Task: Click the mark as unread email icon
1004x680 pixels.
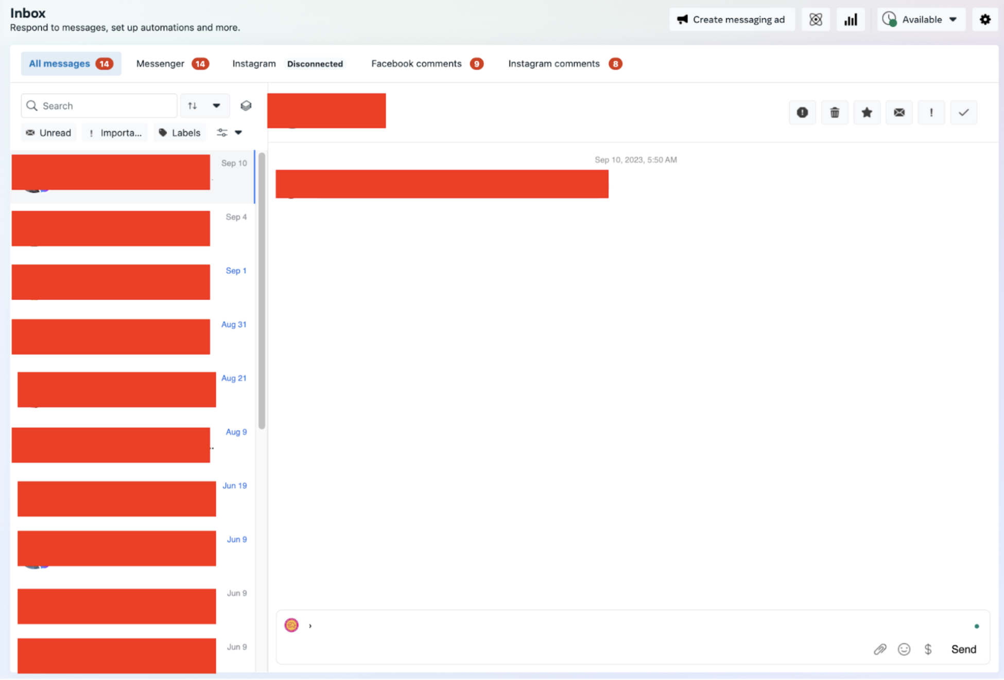Action: pyautogui.click(x=899, y=112)
